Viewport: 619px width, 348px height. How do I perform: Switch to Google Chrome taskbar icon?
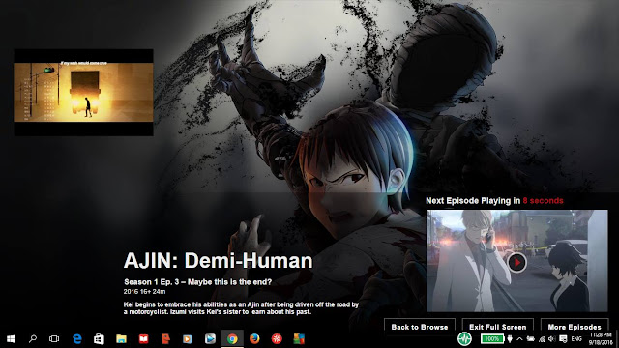(232, 339)
